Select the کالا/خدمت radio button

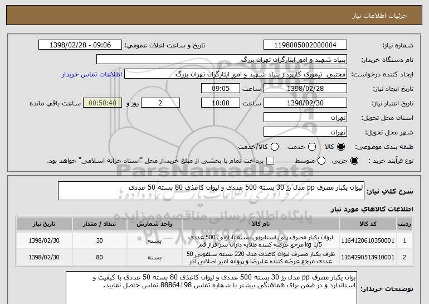(275, 147)
